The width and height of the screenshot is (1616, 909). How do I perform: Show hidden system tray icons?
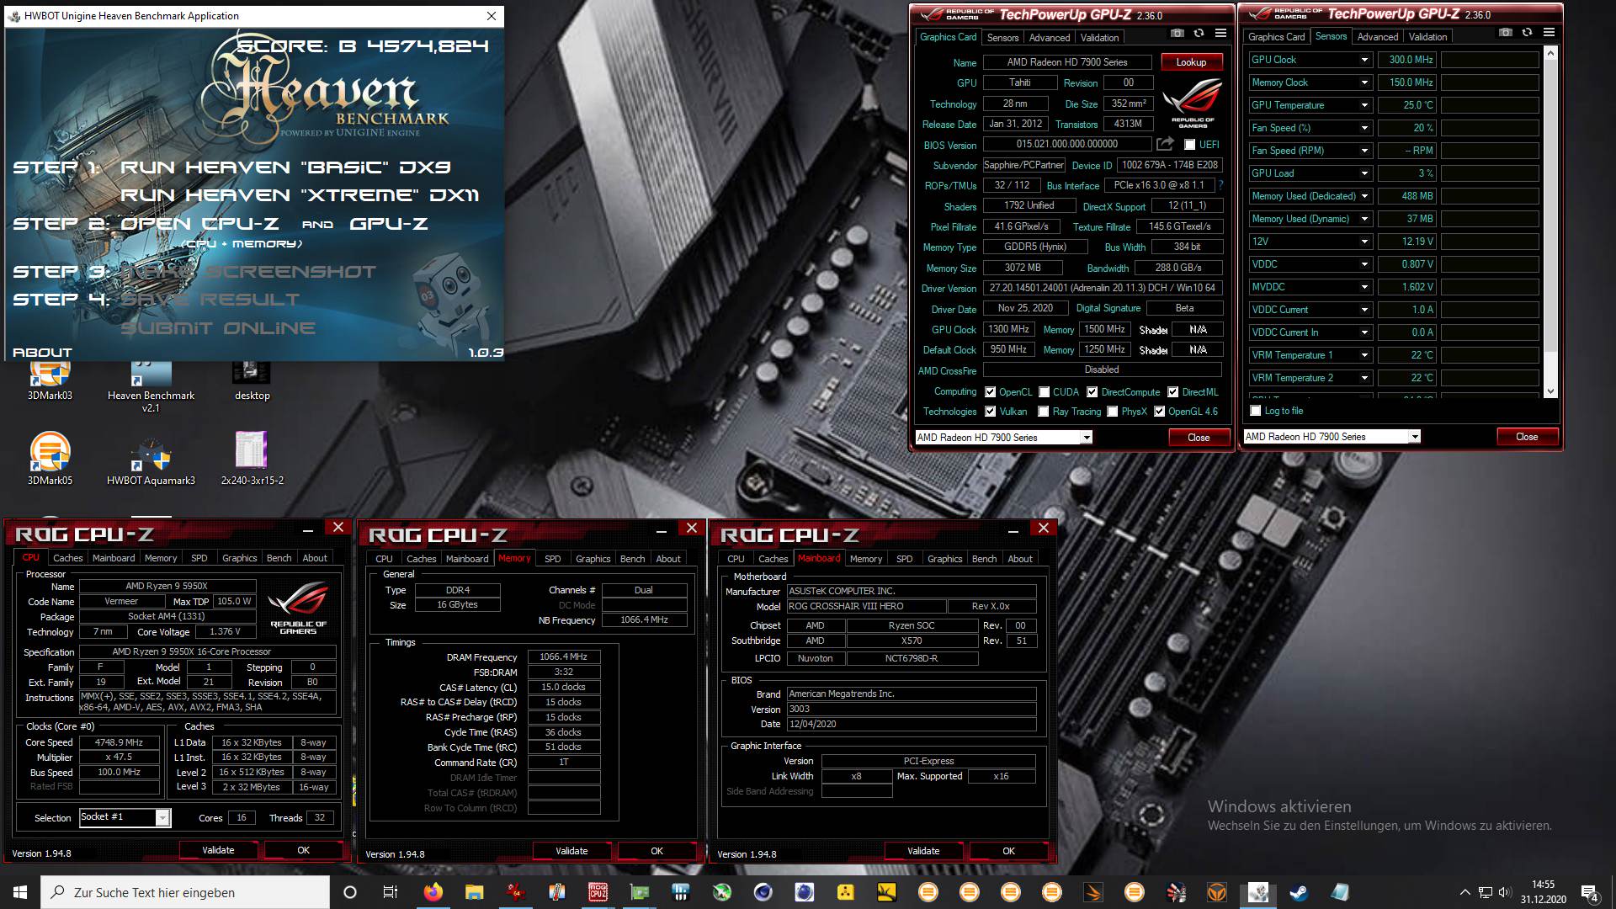pos(1464,892)
